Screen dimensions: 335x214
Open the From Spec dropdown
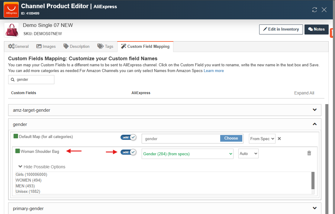click(262, 139)
